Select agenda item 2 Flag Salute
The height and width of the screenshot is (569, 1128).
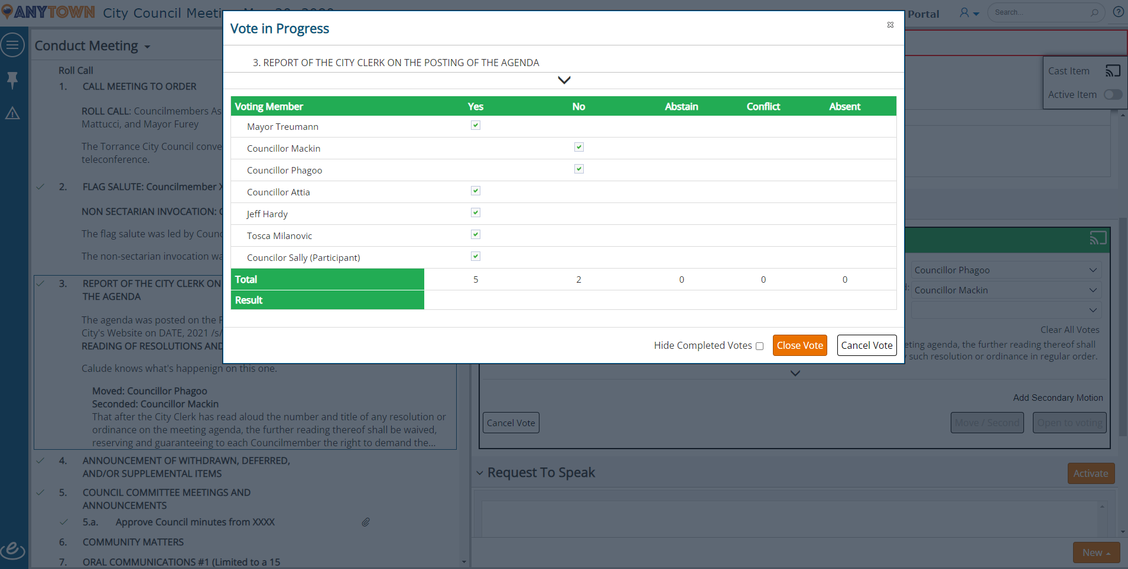click(x=152, y=187)
